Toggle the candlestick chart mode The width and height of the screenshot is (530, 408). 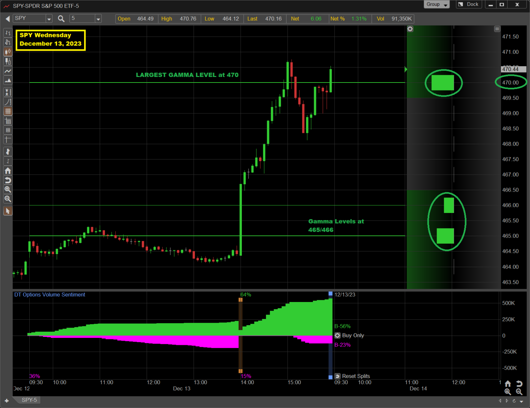point(8,52)
